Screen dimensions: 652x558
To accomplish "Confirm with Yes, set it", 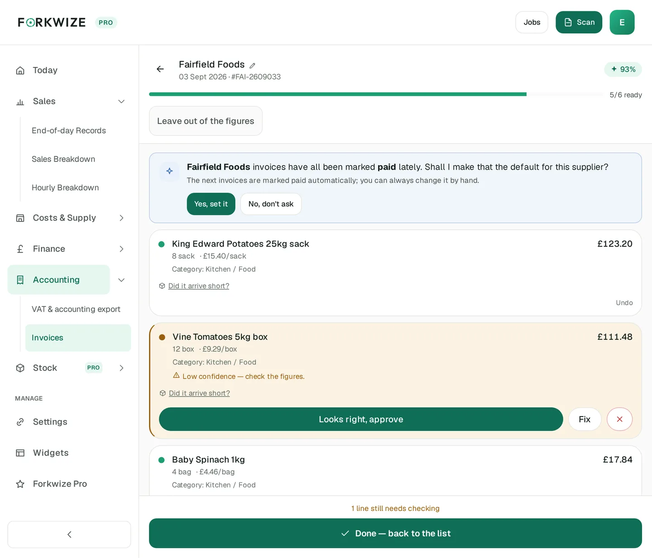I will [211, 204].
